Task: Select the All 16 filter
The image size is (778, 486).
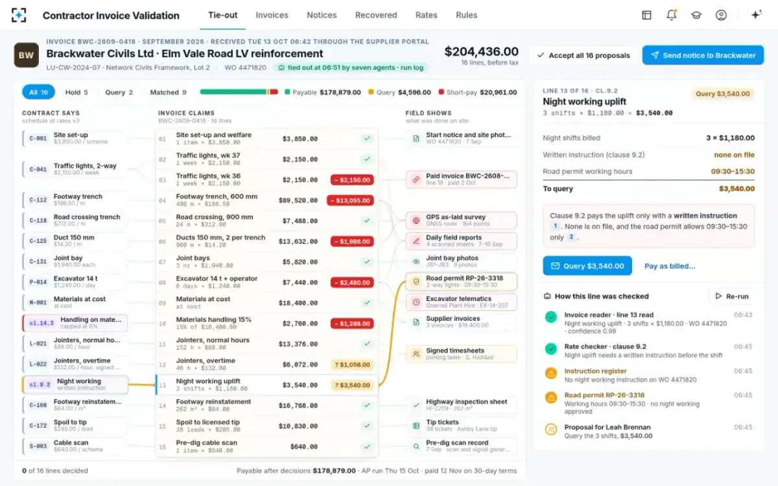Action: (38, 92)
